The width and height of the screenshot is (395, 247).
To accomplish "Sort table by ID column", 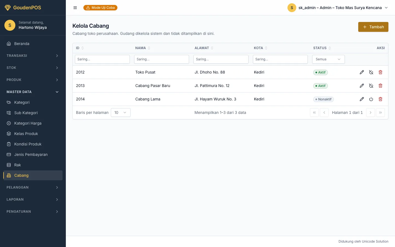I will pyautogui.click(x=80, y=48).
